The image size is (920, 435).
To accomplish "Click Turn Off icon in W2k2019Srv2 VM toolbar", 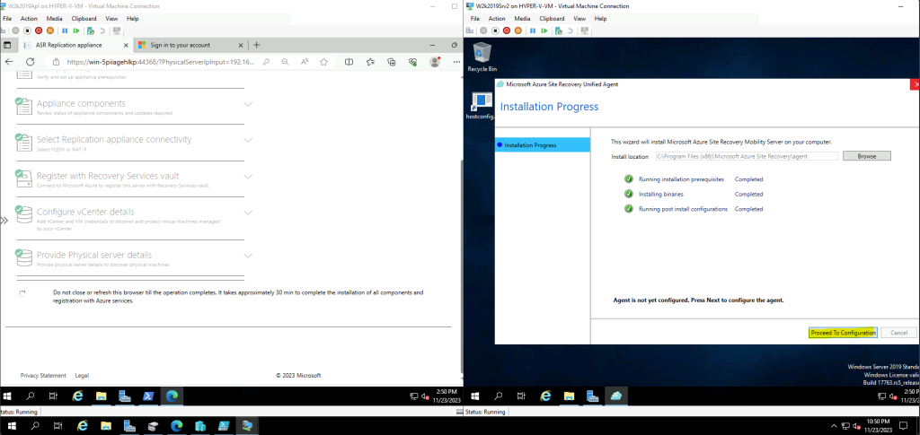I will [495, 30].
